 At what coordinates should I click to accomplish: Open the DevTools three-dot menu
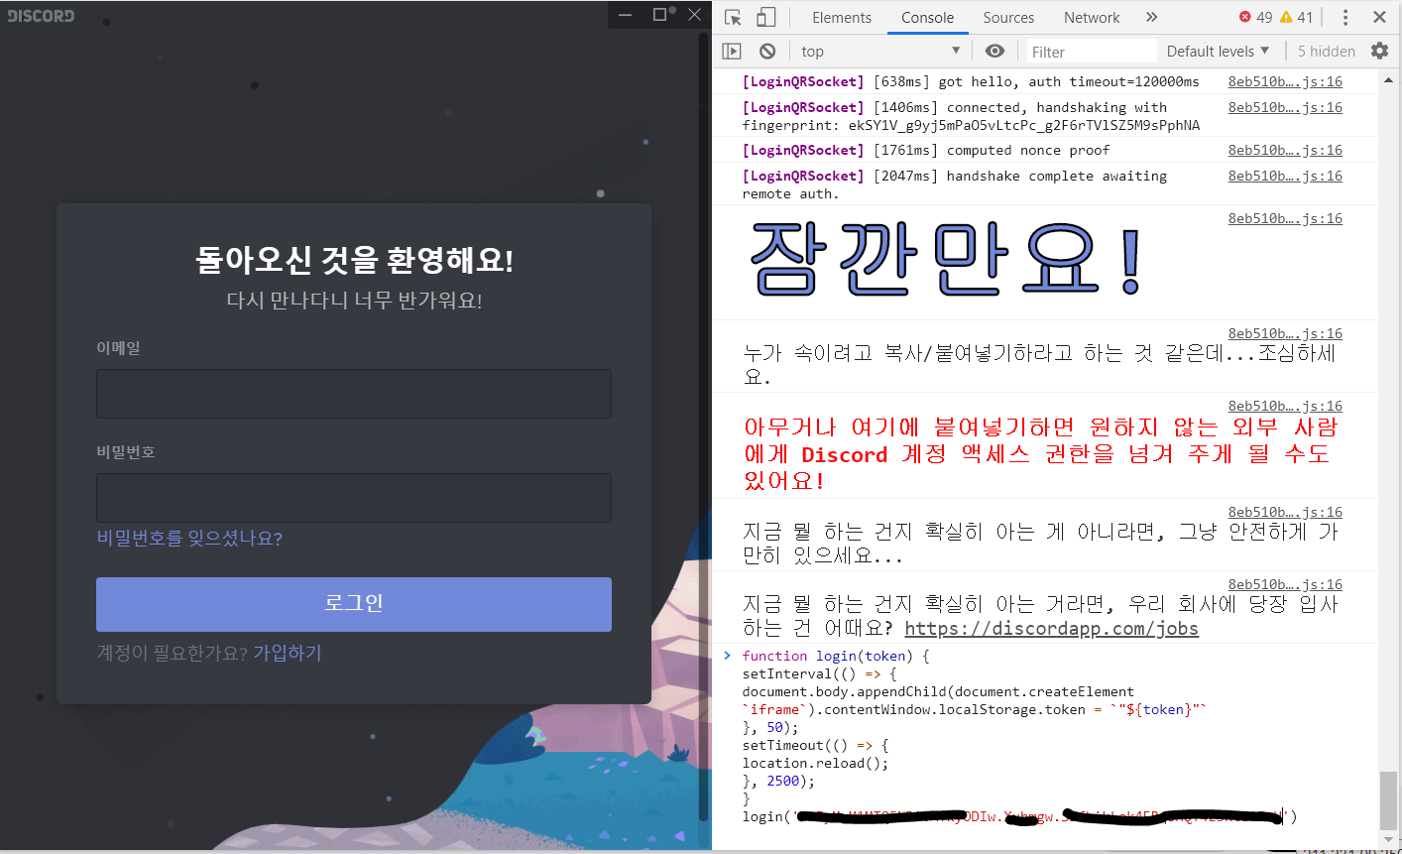[1345, 17]
